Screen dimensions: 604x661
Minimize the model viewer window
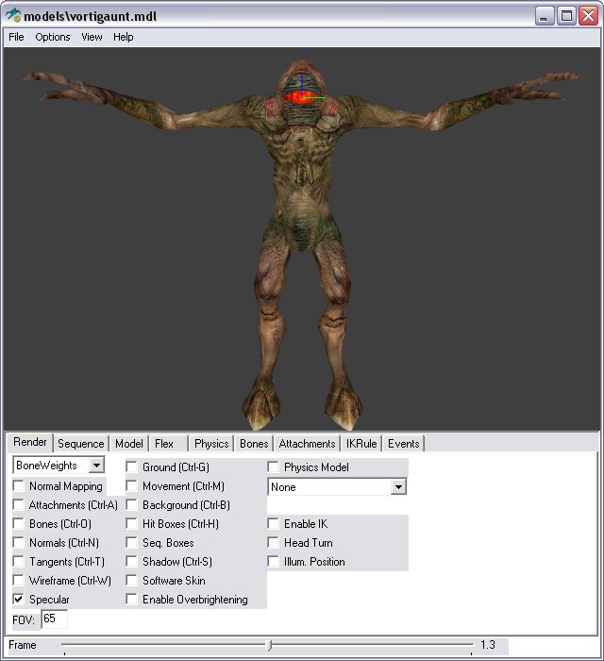click(545, 15)
